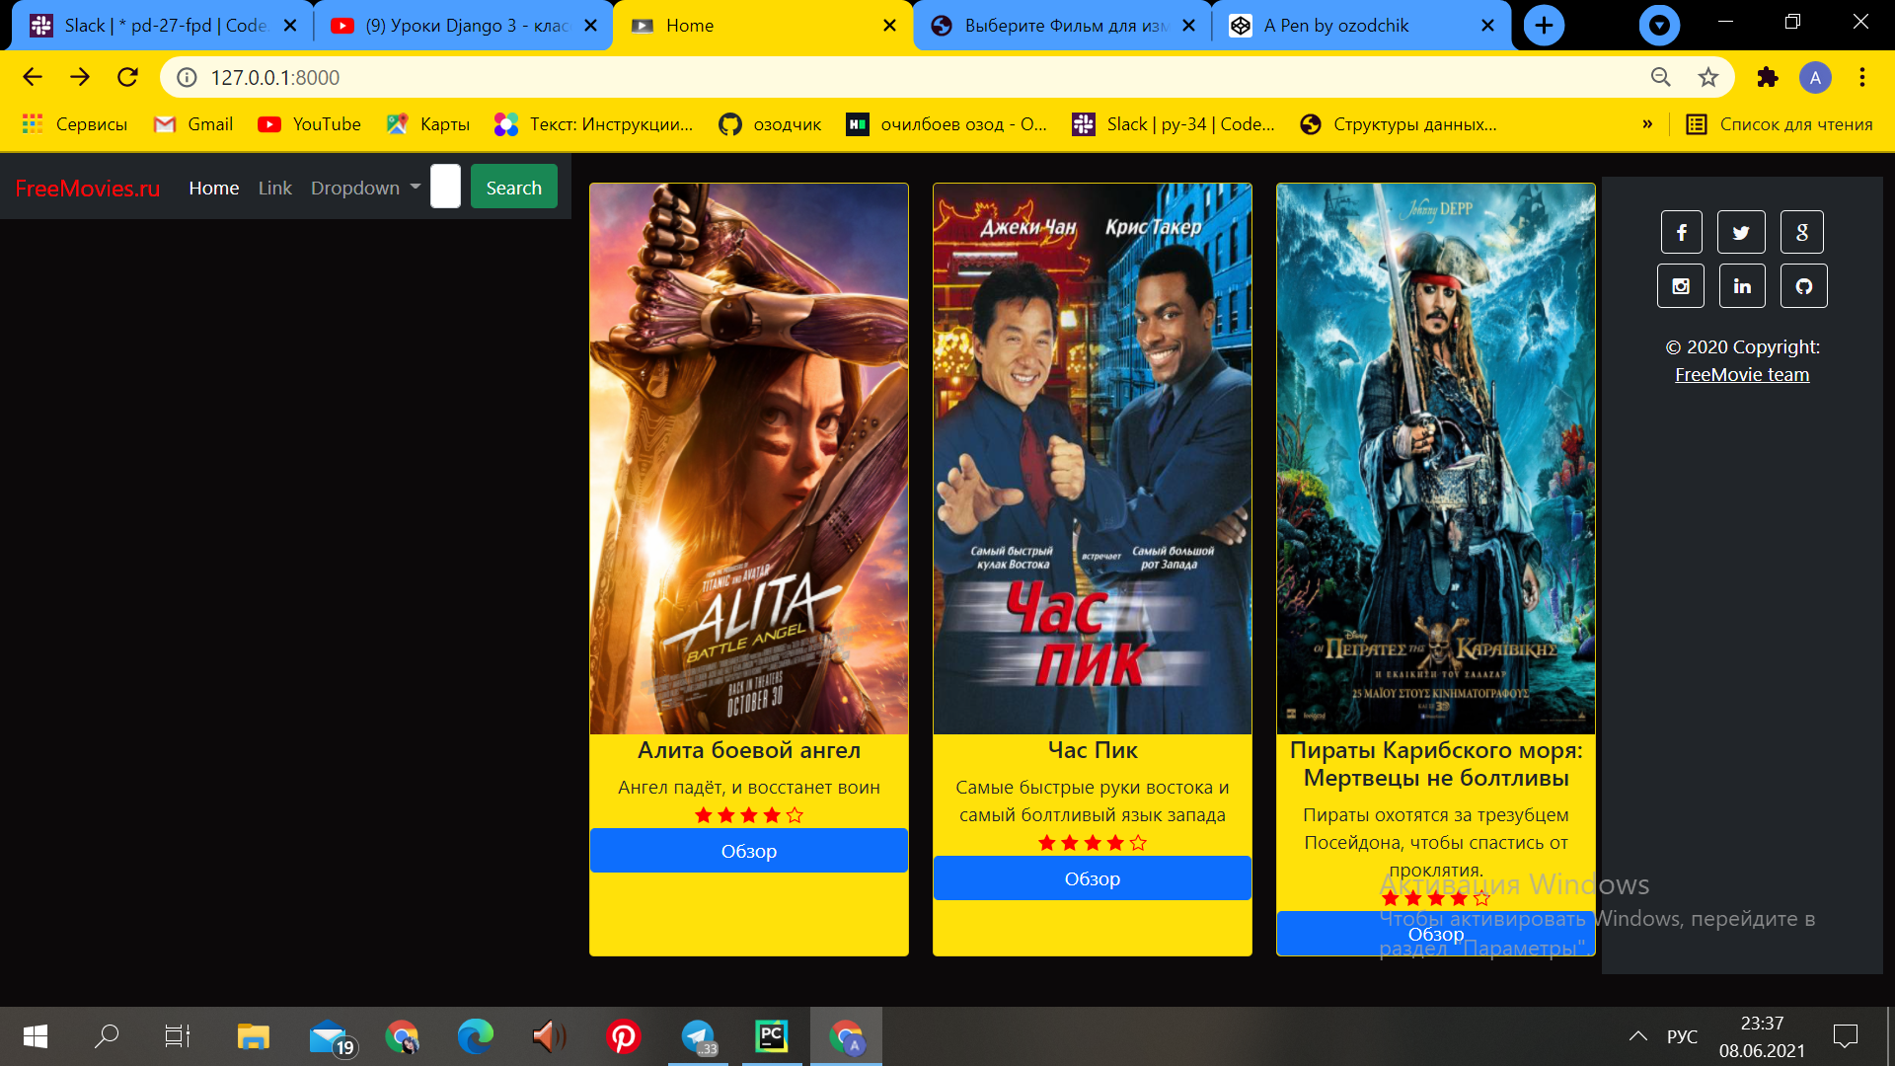Open the Instagram social icon
Image resolution: width=1895 pixels, height=1066 pixels.
[x=1681, y=286]
